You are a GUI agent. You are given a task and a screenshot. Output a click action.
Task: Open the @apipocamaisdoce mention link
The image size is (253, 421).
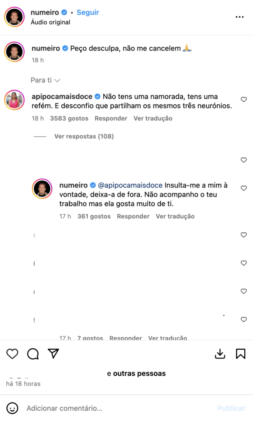[x=130, y=185]
